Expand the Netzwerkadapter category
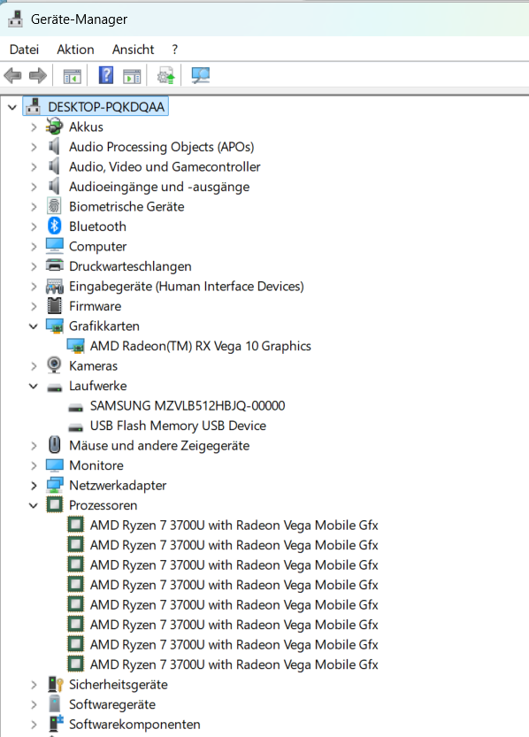The image size is (529, 737). [x=34, y=486]
